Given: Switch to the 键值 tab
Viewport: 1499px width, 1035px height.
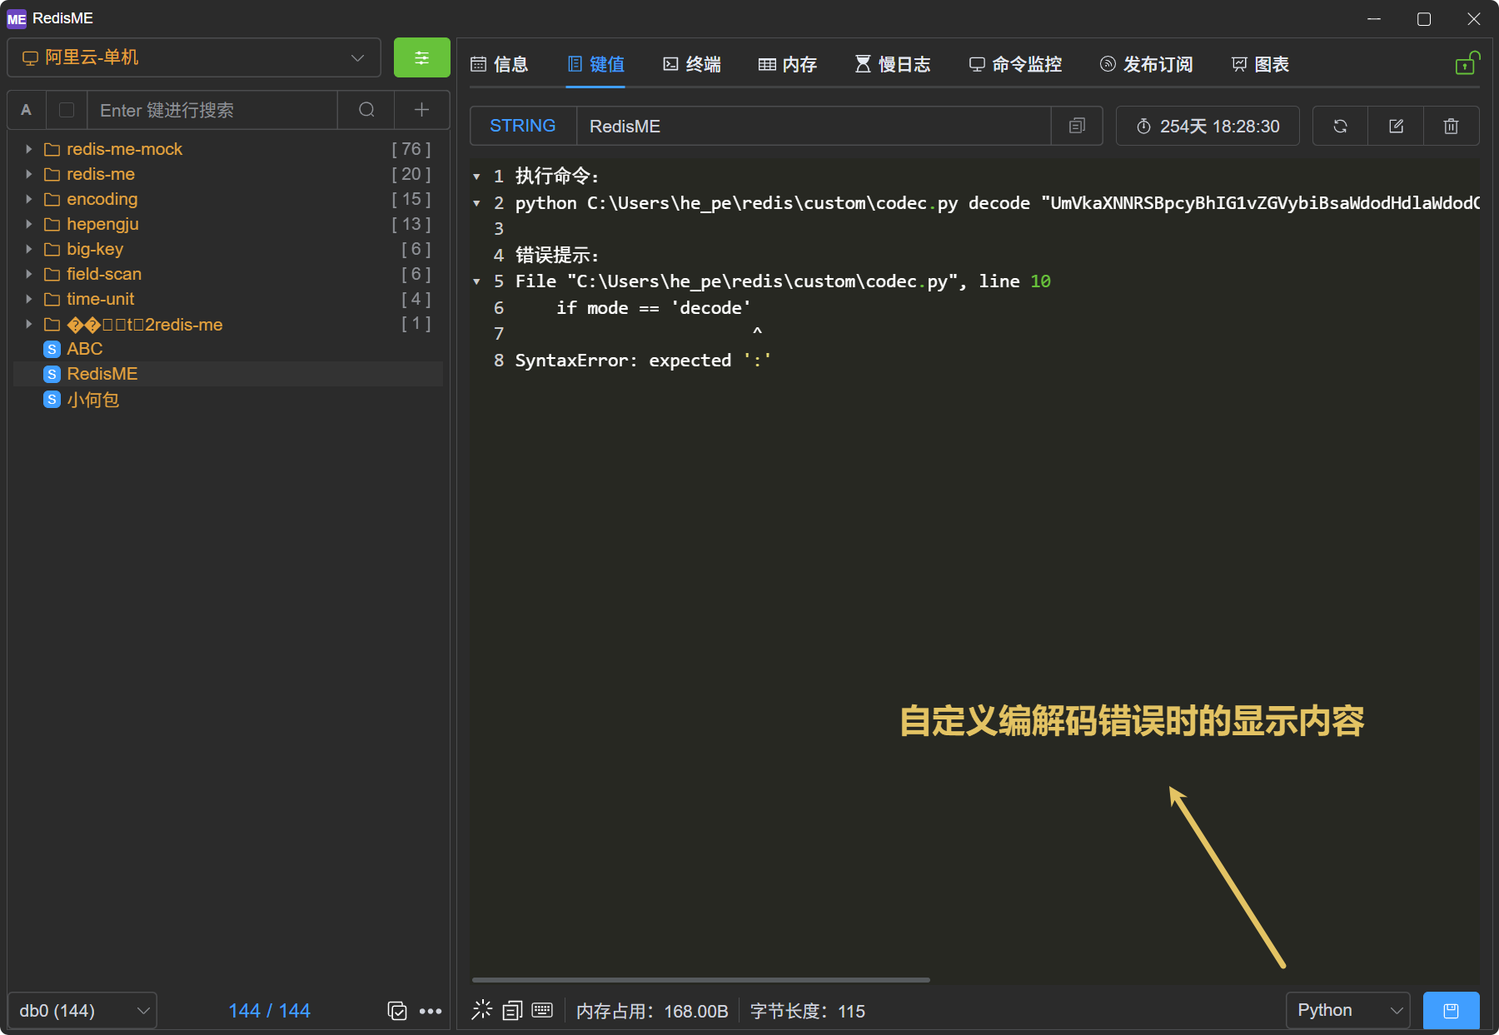Looking at the screenshot, I should pyautogui.click(x=596, y=64).
